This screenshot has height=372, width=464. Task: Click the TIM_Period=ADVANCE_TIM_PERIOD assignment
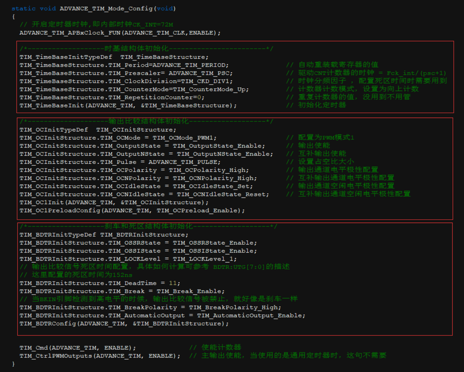(x=124, y=65)
